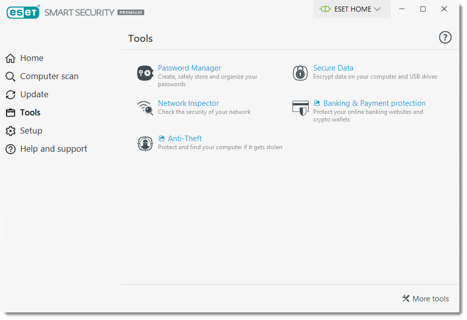The width and height of the screenshot is (467, 320).
Task: Click the Banking & Payment card shield icon
Action: [300, 108]
